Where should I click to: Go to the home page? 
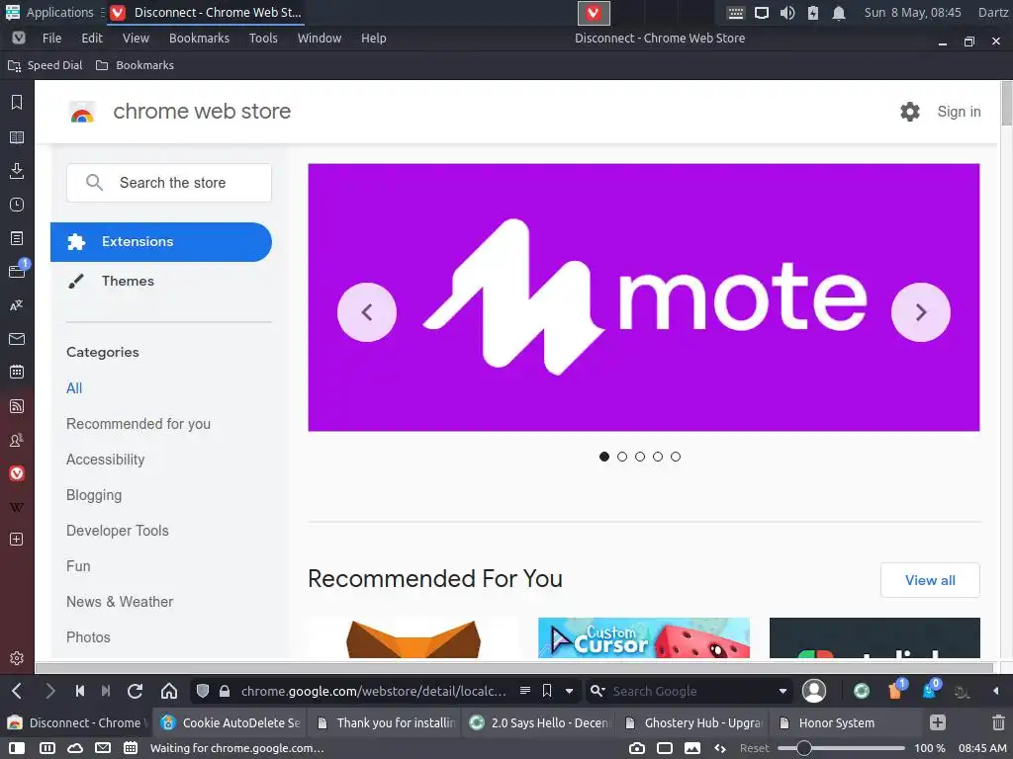click(x=169, y=691)
